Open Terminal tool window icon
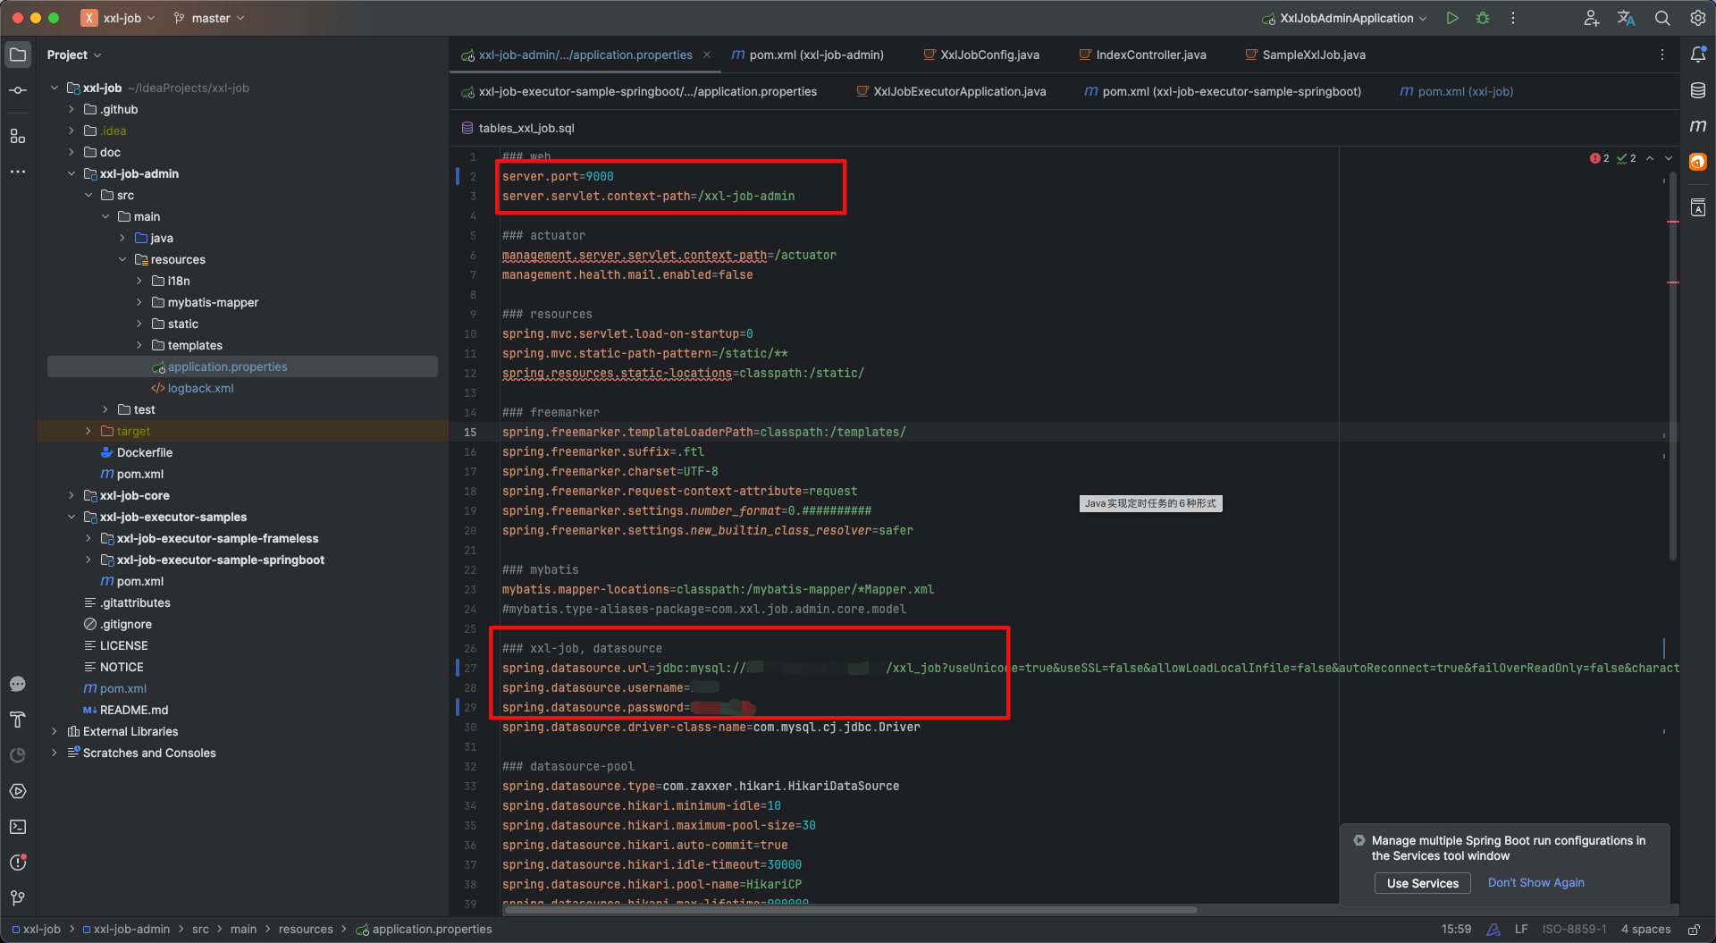 tap(18, 827)
